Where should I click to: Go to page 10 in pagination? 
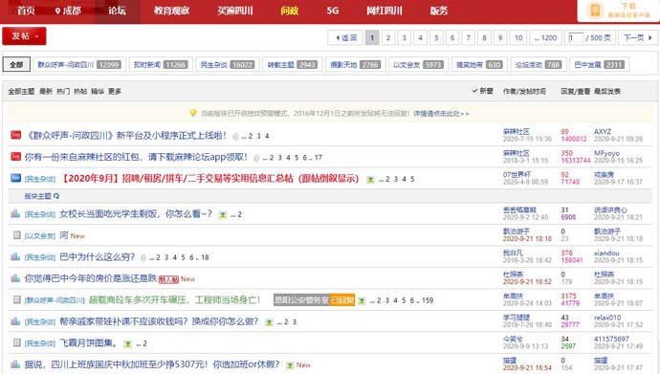(518, 38)
